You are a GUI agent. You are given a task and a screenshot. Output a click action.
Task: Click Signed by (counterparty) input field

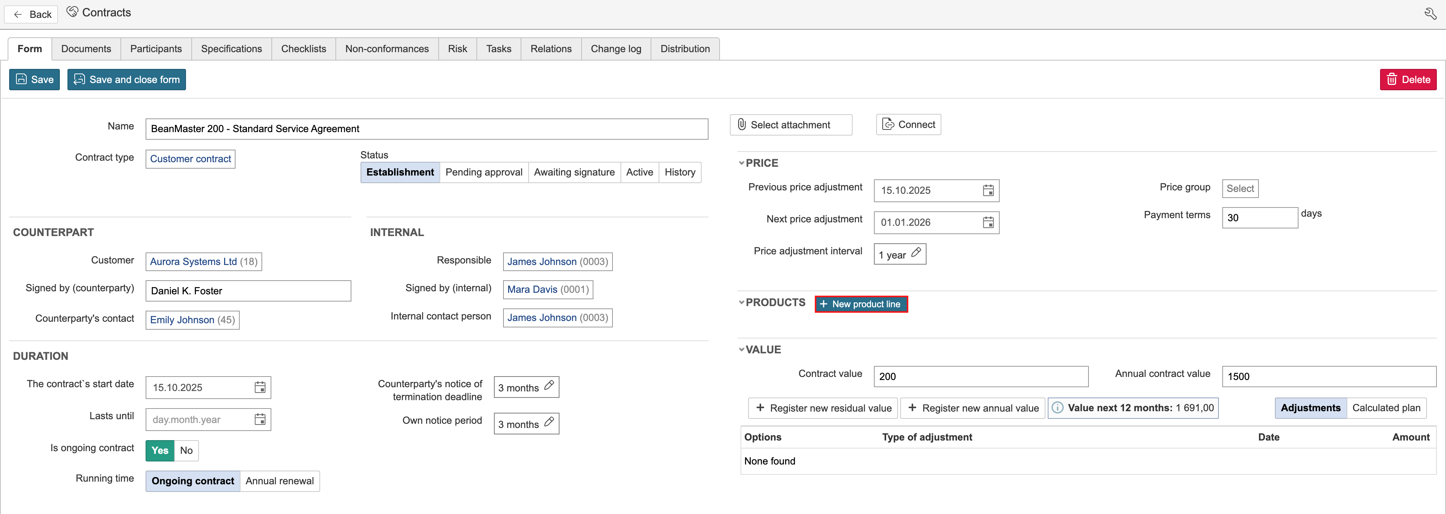pyautogui.click(x=248, y=291)
